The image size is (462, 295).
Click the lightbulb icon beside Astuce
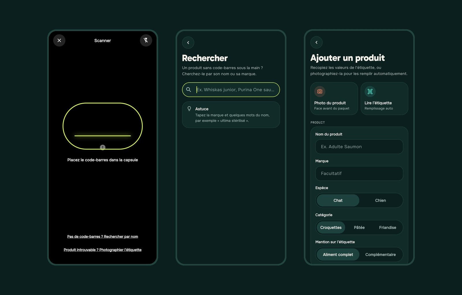click(189, 109)
